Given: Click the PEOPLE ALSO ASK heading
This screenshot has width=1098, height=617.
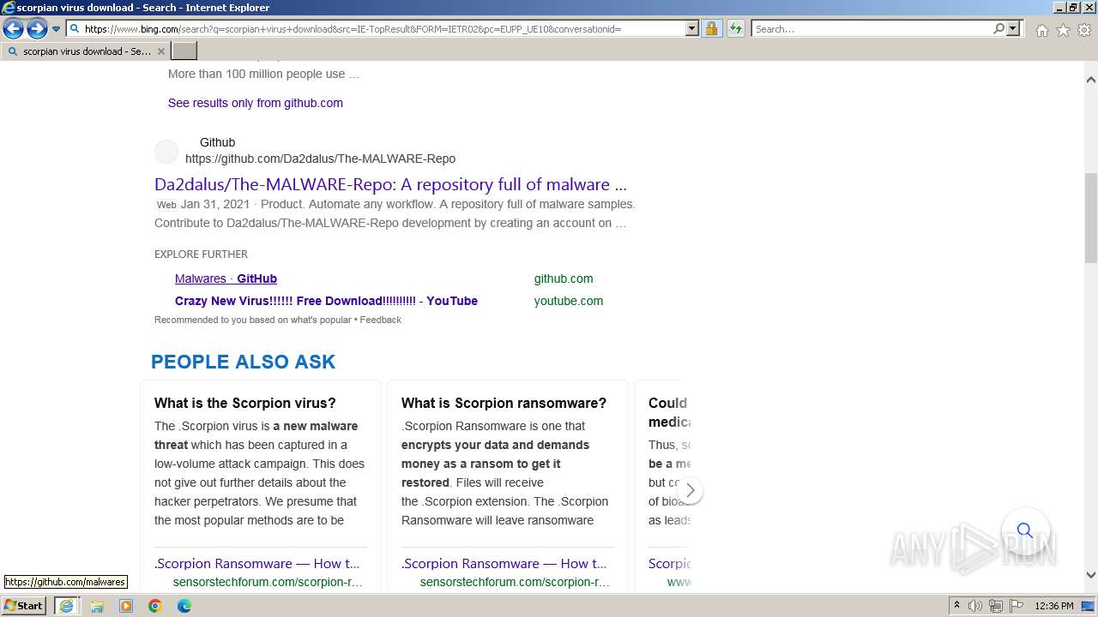Looking at the screenshot, I should pos(243,362).
